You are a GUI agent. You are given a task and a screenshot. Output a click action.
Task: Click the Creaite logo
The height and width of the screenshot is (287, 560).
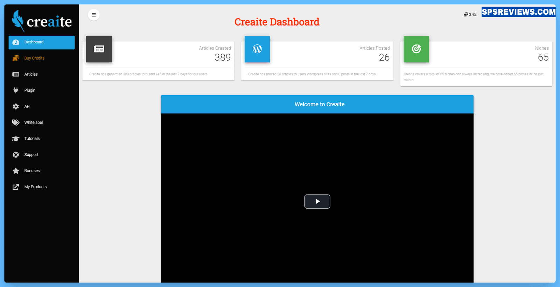coord(42,21)
